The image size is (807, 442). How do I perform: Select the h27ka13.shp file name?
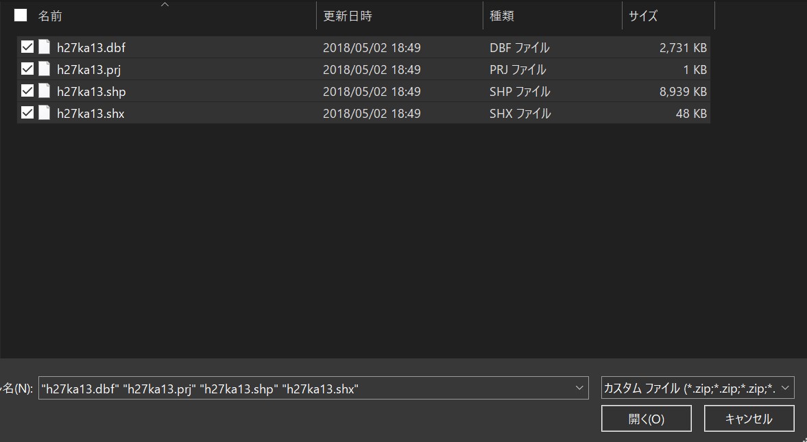91,91
